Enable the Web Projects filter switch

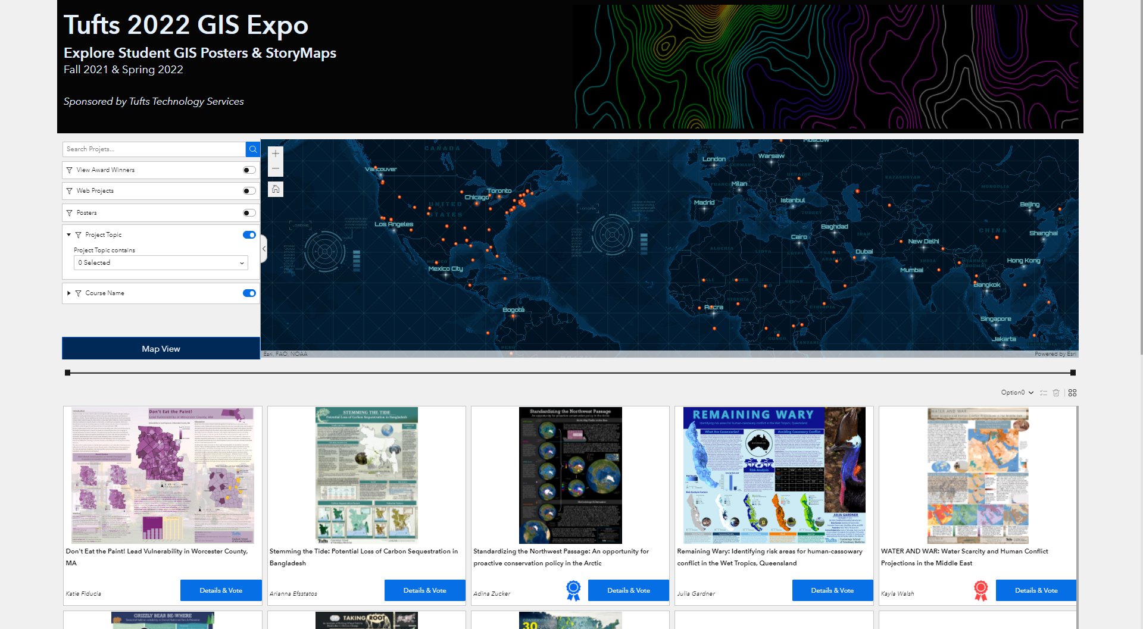tap(249, 191)
